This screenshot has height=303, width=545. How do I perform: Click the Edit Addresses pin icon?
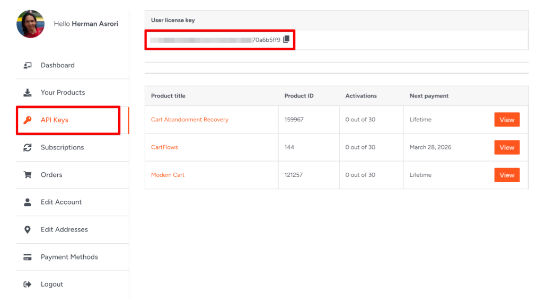[x=28, y=230]
